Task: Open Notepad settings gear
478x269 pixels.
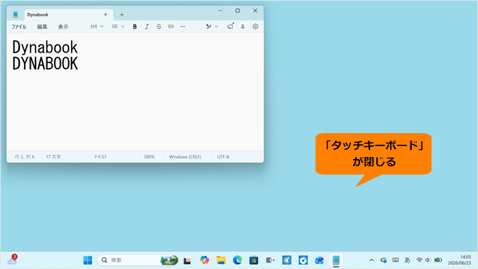Action: pyautogui.click(x=255, y=27)
